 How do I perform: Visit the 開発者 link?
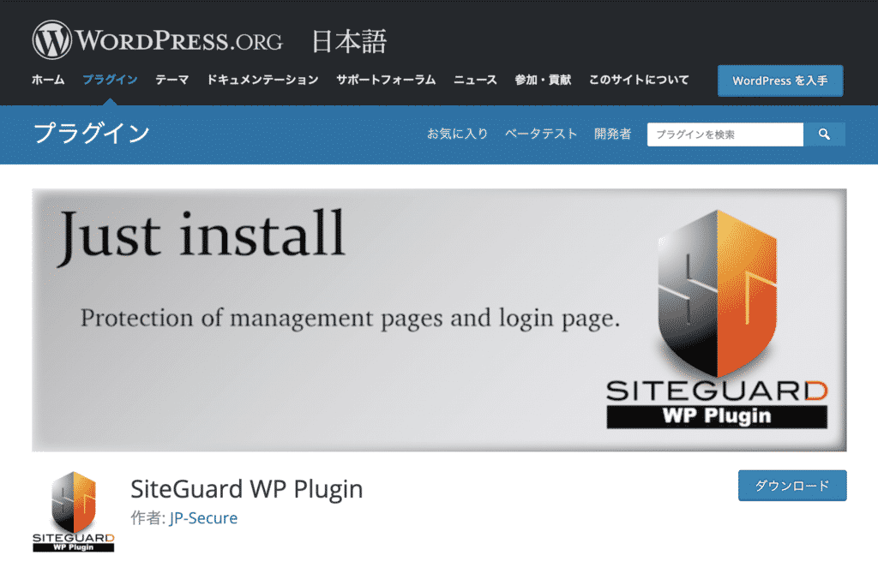click(x=612, y=134)
